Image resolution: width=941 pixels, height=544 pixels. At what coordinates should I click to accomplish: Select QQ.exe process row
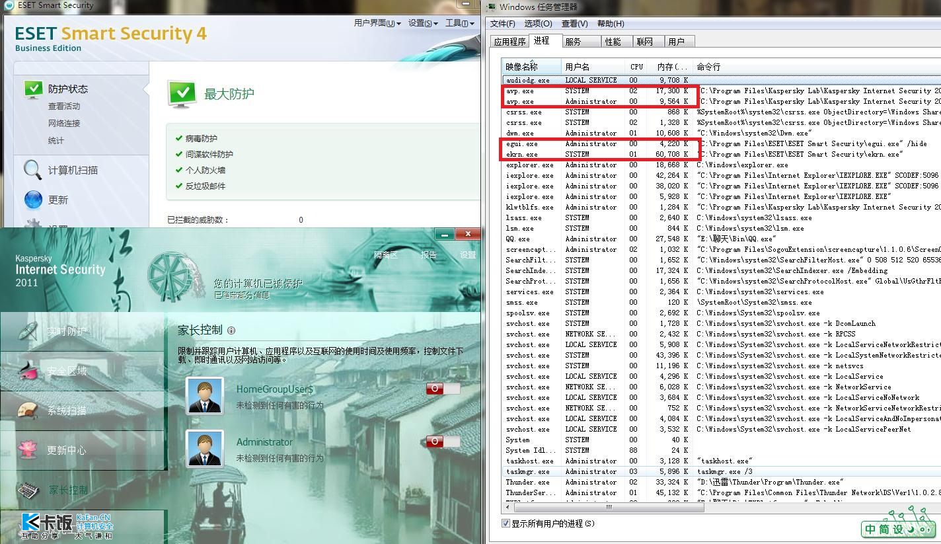coord(720,239)
